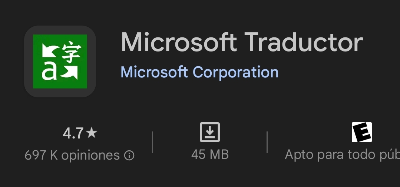This screenshot has height=187, width=400.
Task: Tap the green Microsoft Traductor app icon
Action: pos(60,61)
